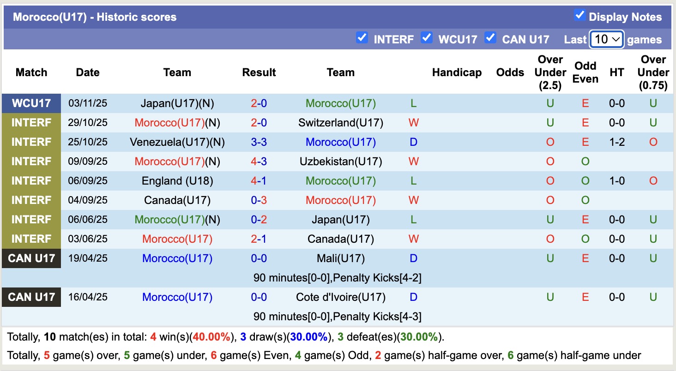This screenshot has height=371, width=676.
Task: Untick the WCU17 filter checkbox
Action: (x=427, y=37)
